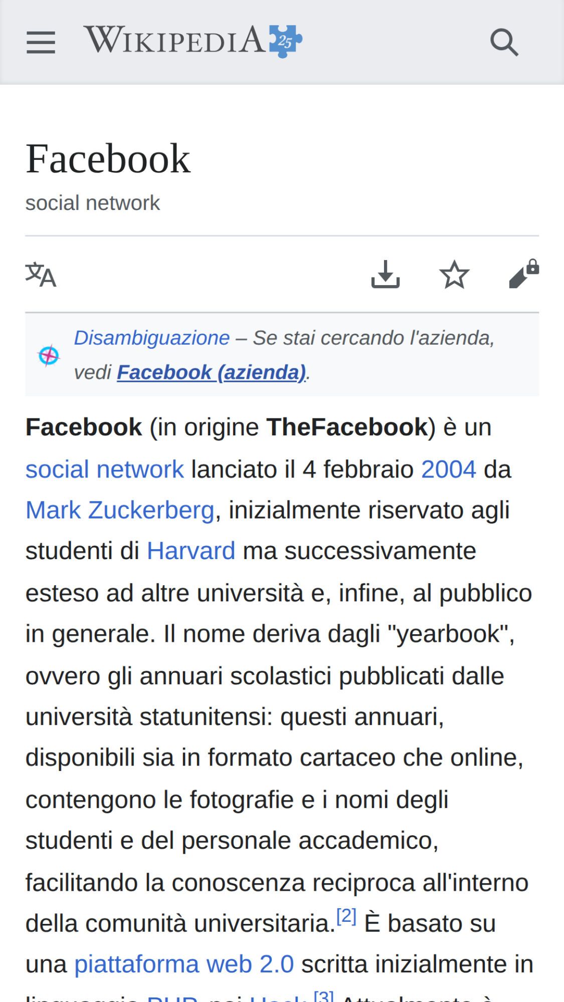This screenshot has width=564, height=1002.
Task: Open the hamburger main menu
Action: [41, 42]
